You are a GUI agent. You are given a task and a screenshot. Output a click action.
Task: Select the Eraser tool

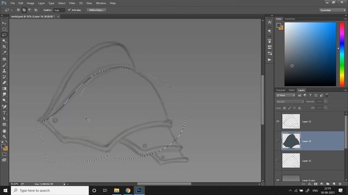4,83
